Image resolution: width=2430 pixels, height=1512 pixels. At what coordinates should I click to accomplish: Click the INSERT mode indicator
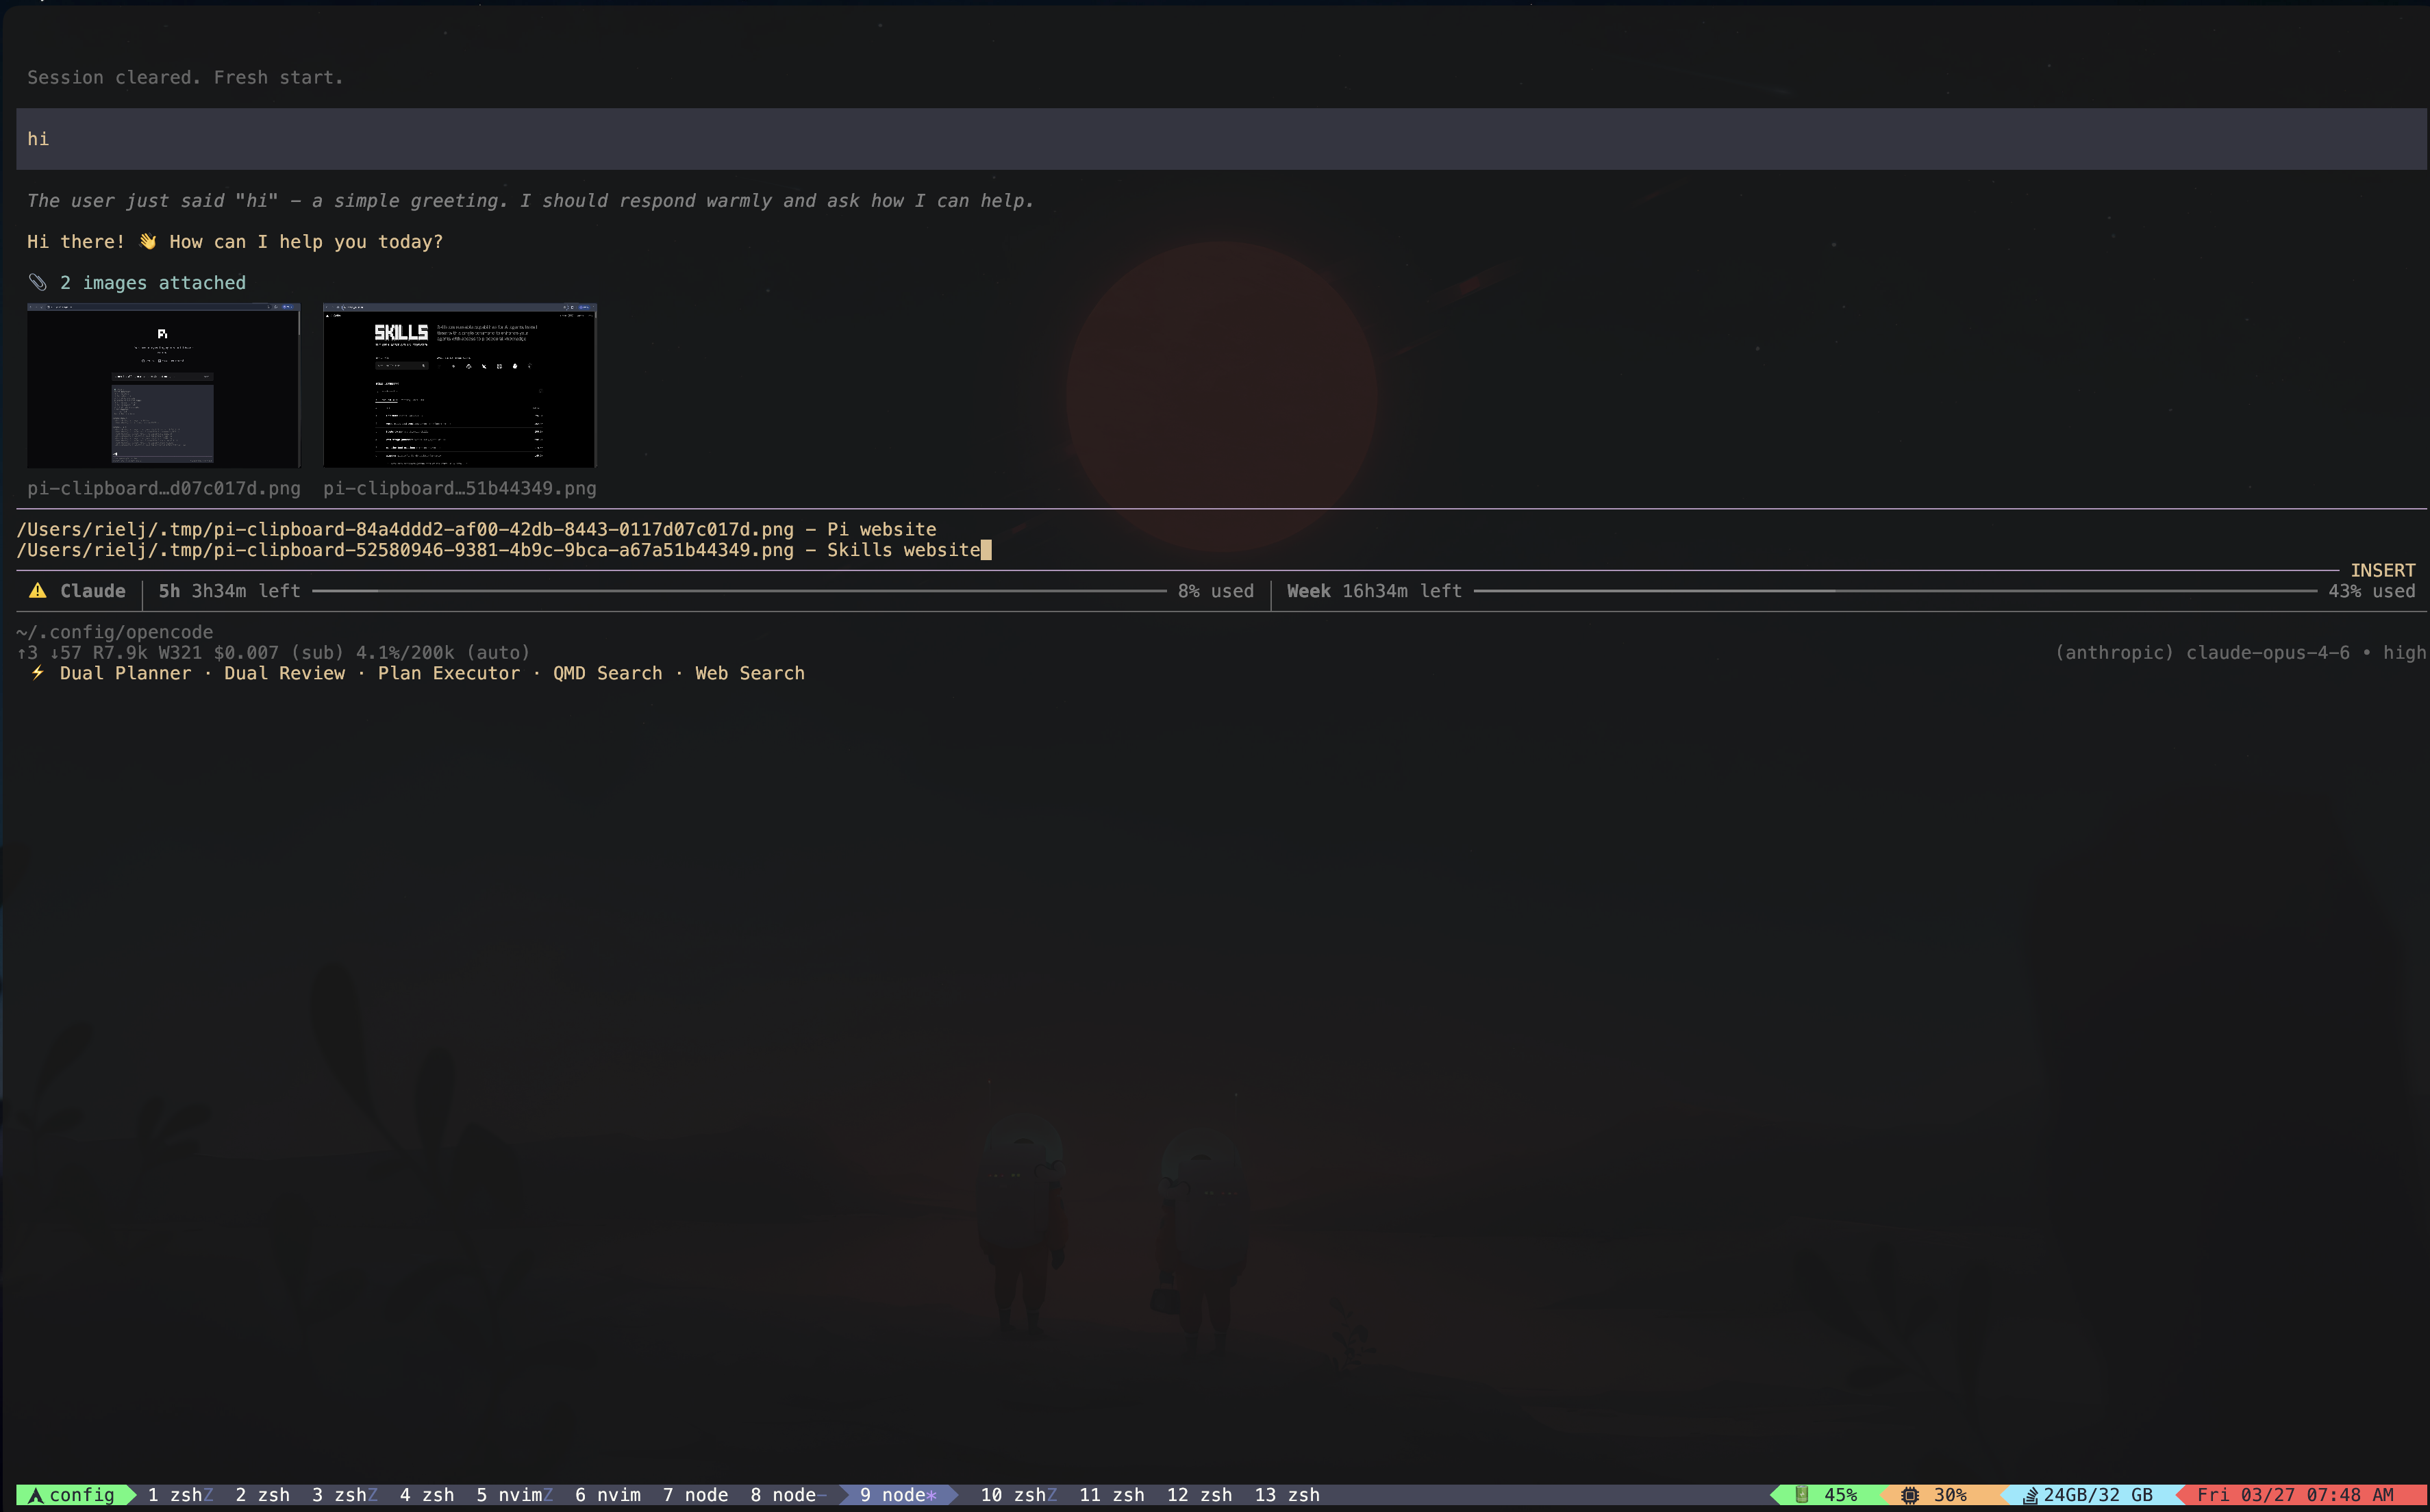tap(2382, 570)
